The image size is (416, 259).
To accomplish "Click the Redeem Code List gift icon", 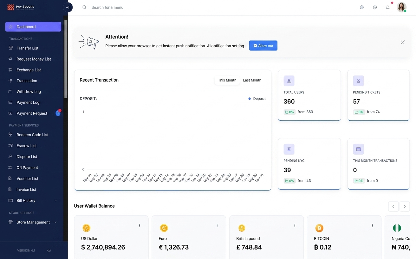I will coord(10,135).
